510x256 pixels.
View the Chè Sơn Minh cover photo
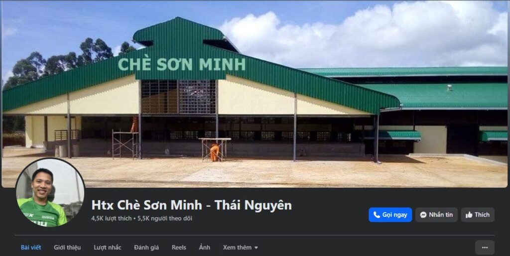click(x=255, y=94)
